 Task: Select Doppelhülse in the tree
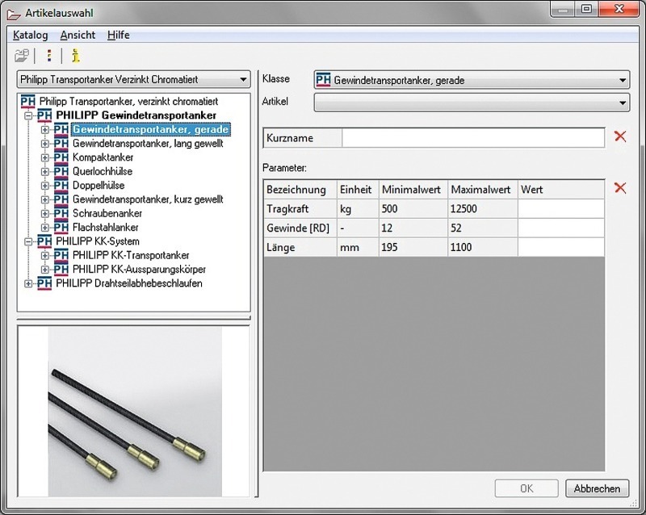pyautogui.click(x=99, y=186)
